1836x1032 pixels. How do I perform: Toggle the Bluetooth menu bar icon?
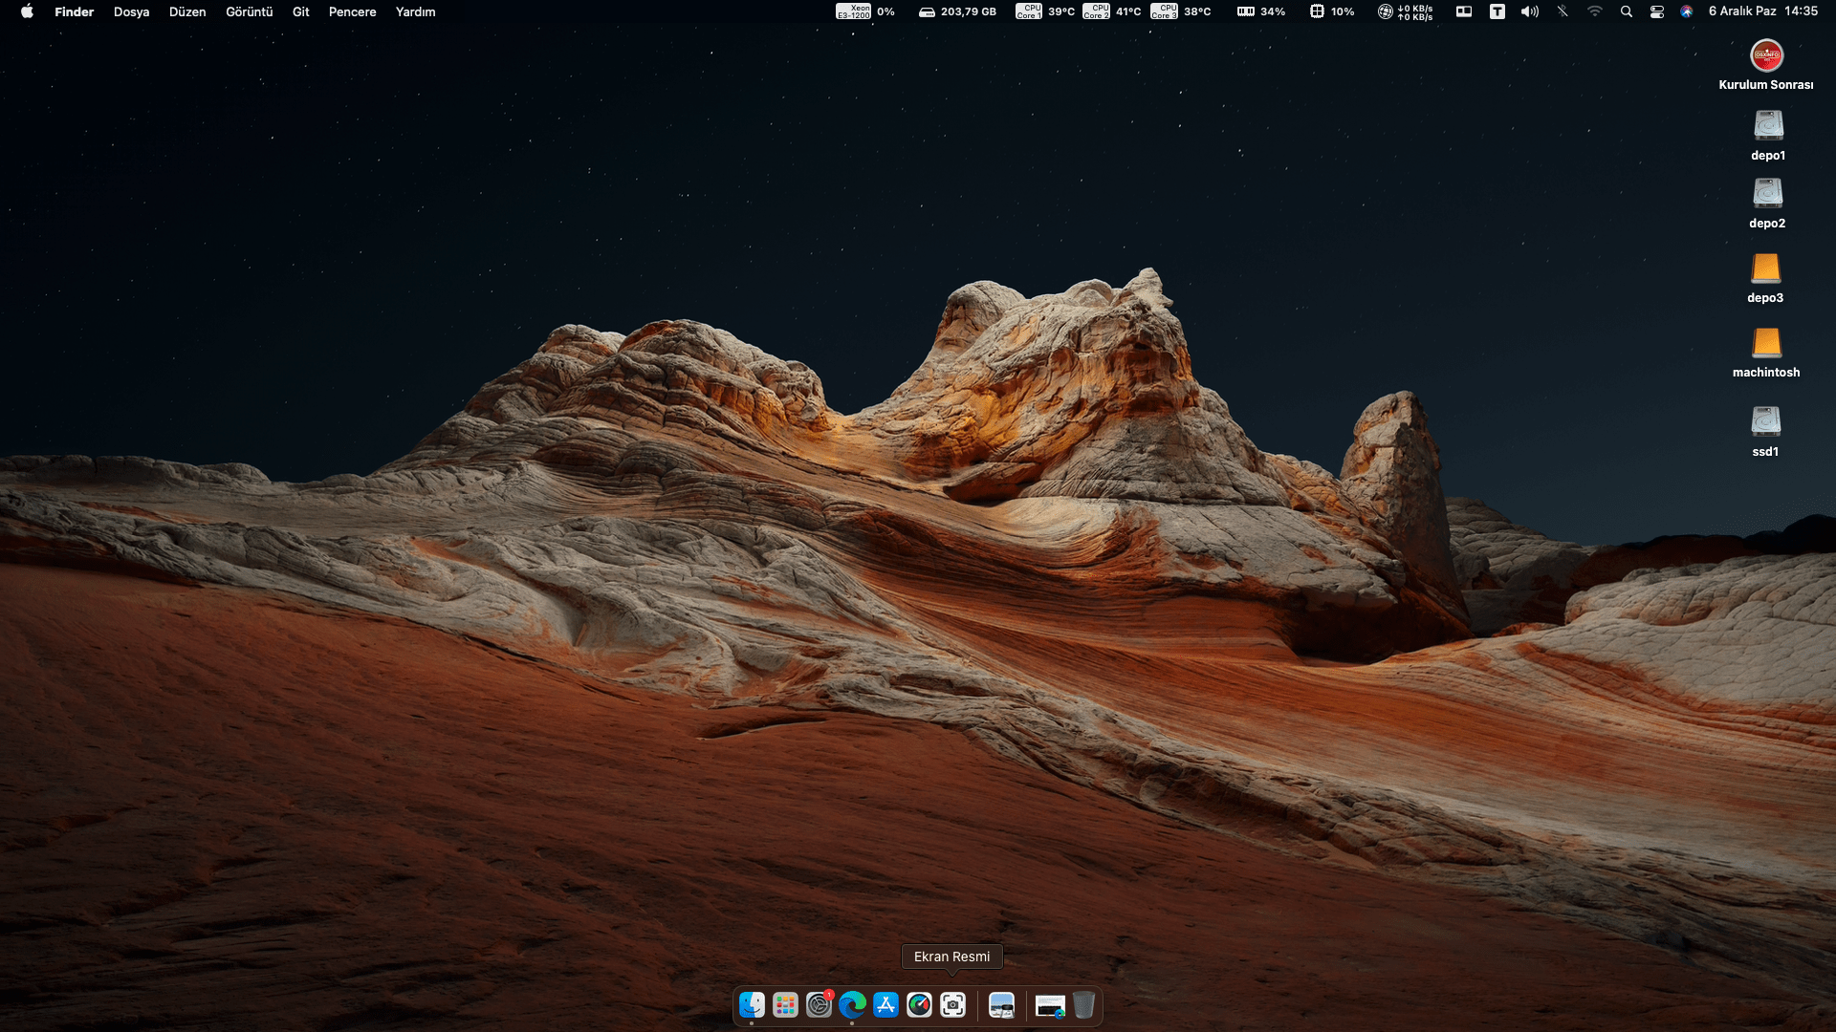click(x=1563, y=11)
